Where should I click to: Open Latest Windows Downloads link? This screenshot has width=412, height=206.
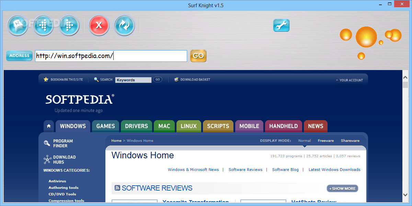[x=334, y=170]
